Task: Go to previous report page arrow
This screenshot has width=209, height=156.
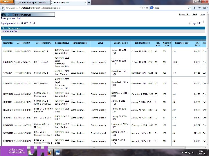Action: [190, 23]
